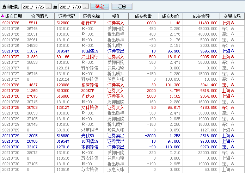Click the 股息入帐 cell in 苏农转债 row

tap(116, 169)
